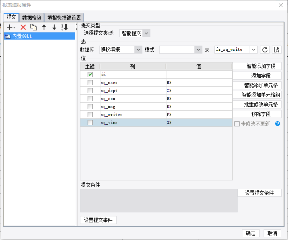Viewport: 288px width, 240px height.
Task: Click the 主键 column header
Action: tap(90, 66)
